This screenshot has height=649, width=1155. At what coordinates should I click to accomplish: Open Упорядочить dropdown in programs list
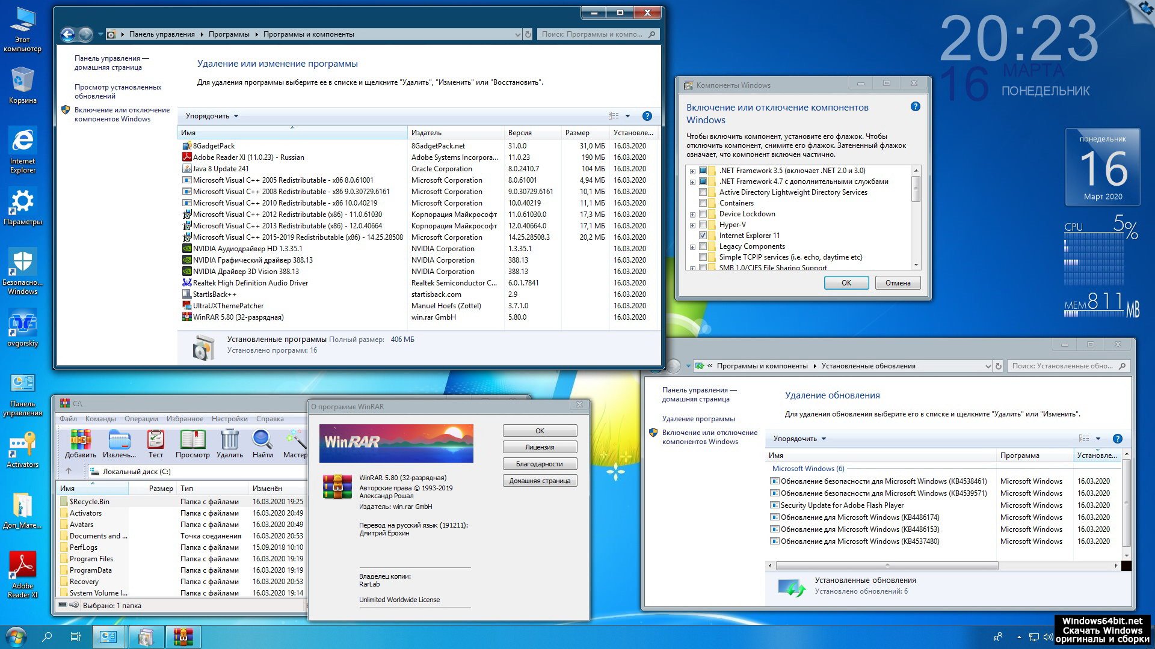[212, 116]
